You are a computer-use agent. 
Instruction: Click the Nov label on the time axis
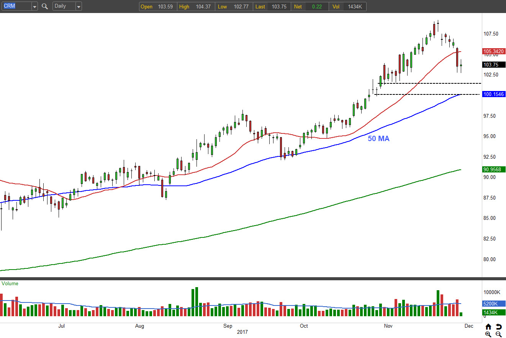pos(388,326)
